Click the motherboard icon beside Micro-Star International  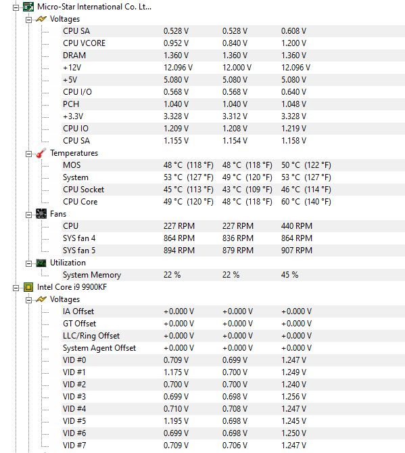(28, 7)
